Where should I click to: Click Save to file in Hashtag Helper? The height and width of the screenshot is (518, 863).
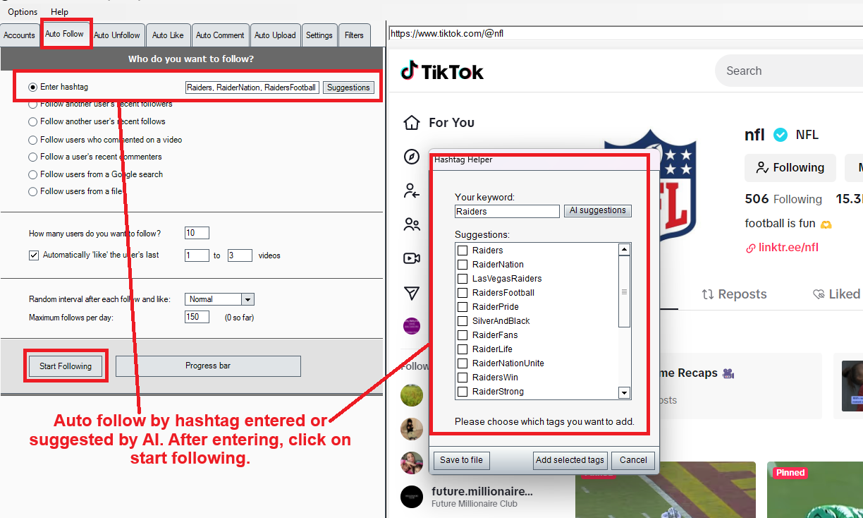[x=462, y=460]
